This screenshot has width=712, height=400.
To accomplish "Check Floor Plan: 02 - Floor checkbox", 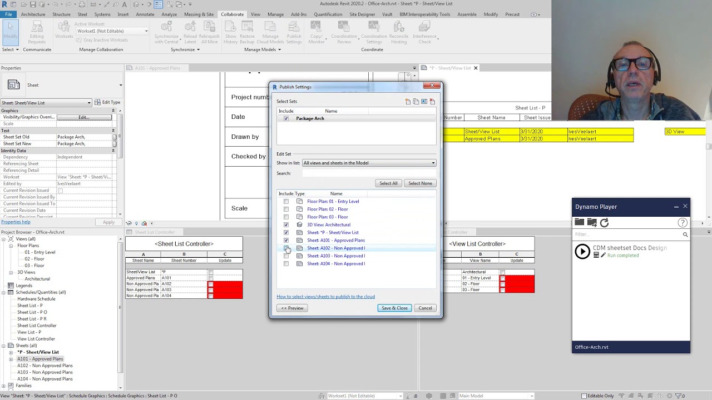I will coord(286,209).
